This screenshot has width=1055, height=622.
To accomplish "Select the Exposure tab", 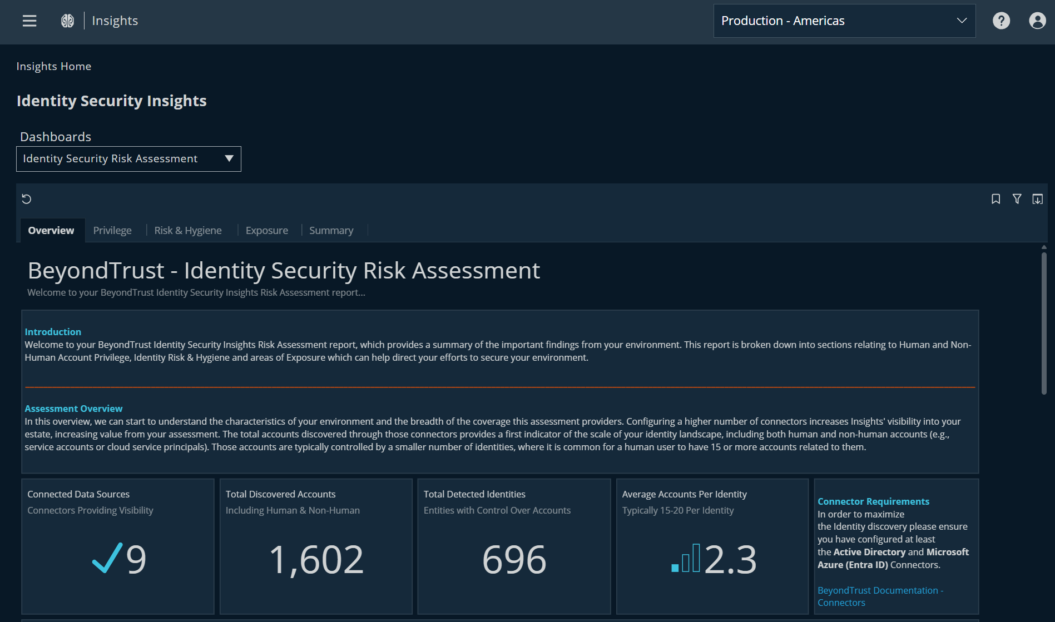I will (x=267, y=230).
